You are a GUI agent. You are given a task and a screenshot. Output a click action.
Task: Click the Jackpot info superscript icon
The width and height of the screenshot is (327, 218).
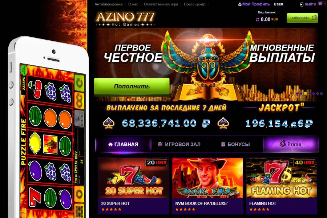tap(302, 105)
